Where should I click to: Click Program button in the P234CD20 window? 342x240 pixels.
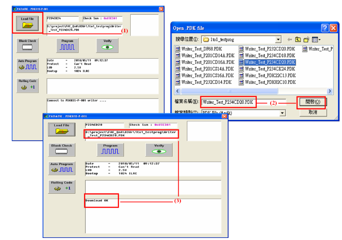point(110,150)
